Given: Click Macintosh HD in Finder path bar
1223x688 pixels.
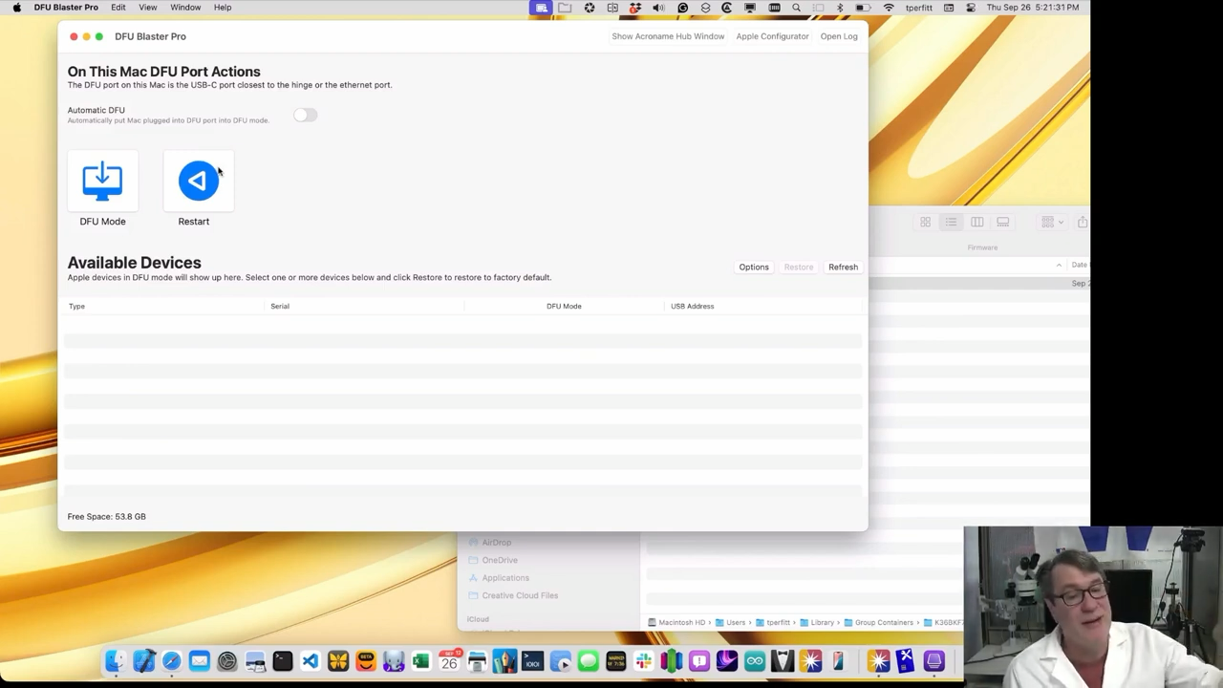Looking at the screenshot, I should pos(676,623).
